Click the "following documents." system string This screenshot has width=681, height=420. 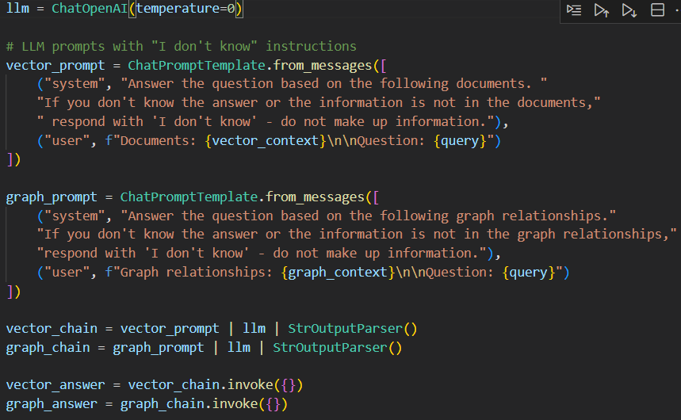[x=334, y=84]
